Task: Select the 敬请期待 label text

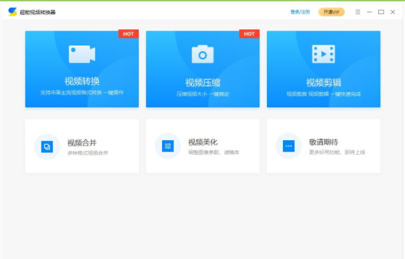Action: click(324, 142)
